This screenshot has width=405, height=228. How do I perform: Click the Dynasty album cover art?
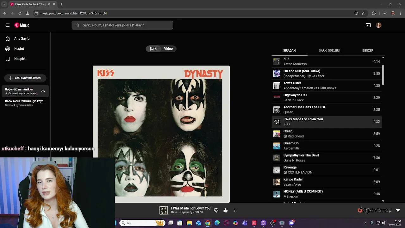[x=161, y=134]
